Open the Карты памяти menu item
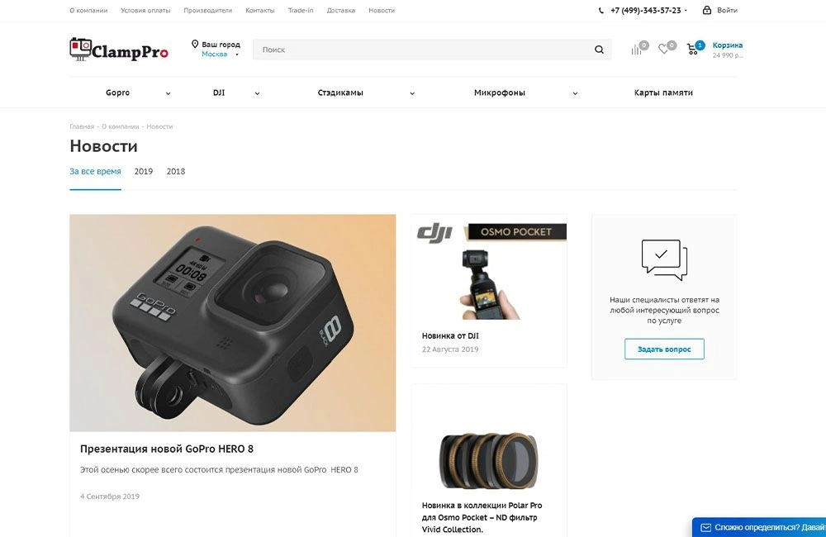 tap(663, 93)
